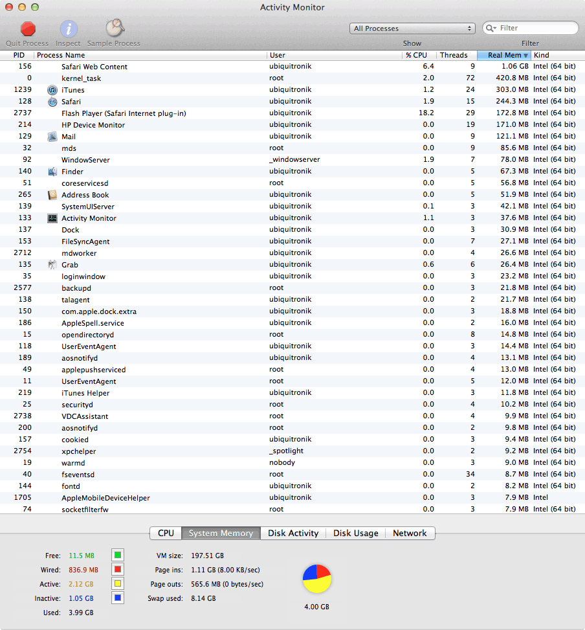The image size is (585, 630).
Task: Sort by Process Name column header
Action: [x=150, y=55]
